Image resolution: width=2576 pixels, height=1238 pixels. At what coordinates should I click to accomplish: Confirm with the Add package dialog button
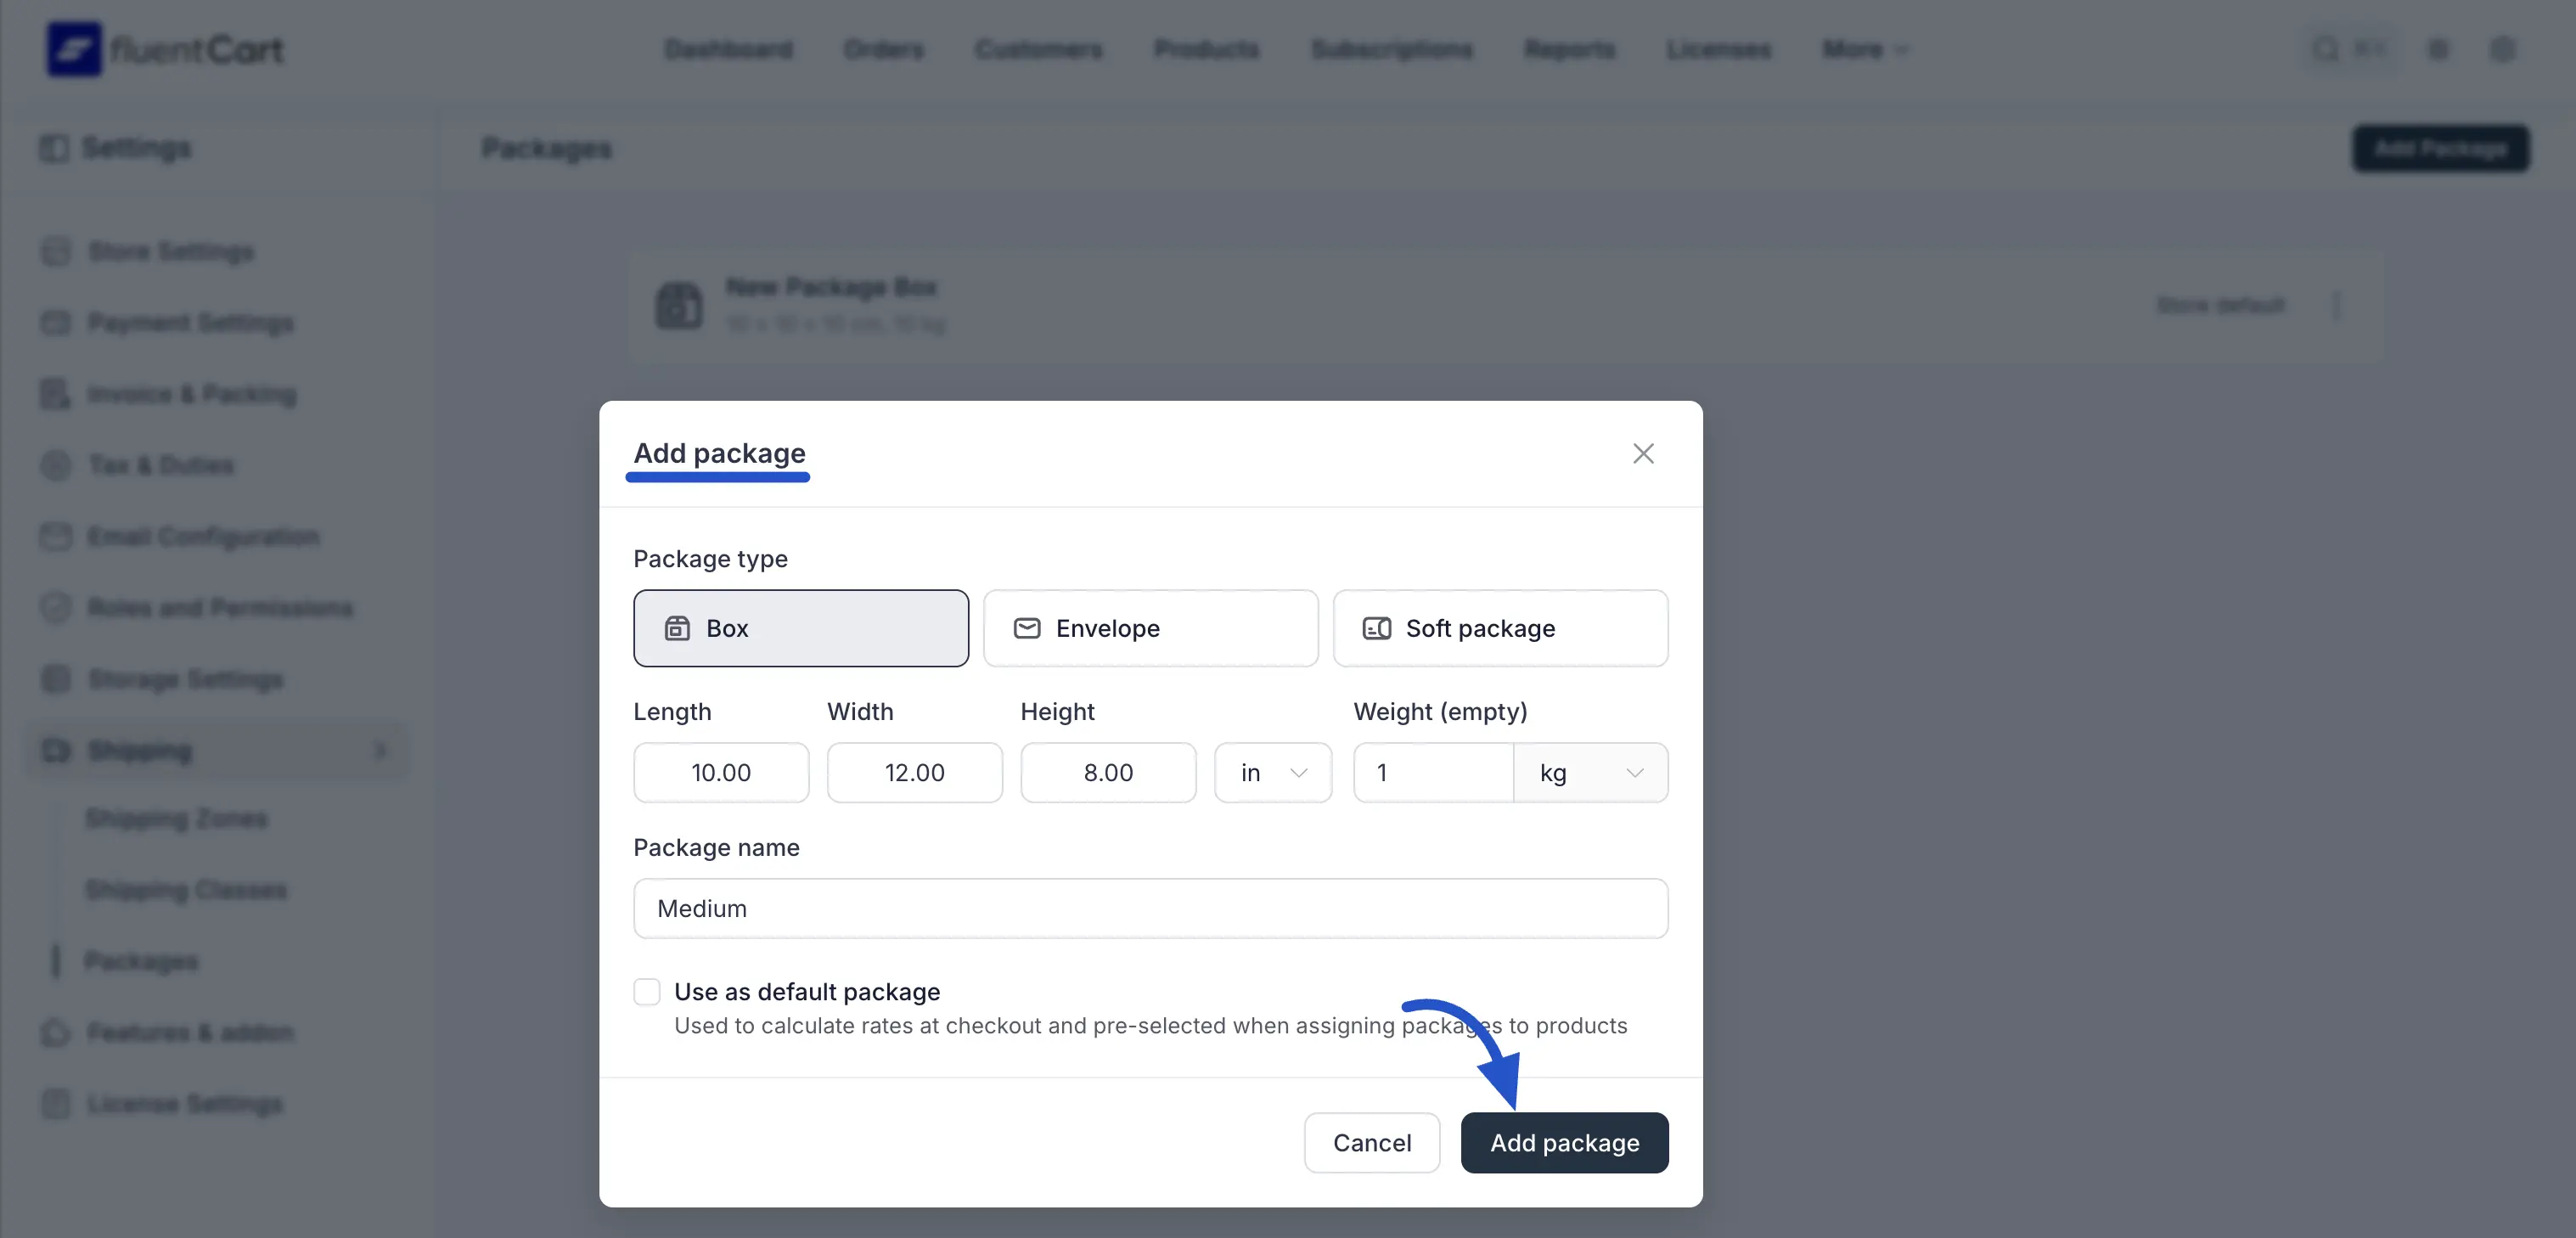point(1564,1142)
